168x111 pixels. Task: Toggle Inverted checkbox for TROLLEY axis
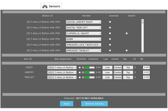80,77
